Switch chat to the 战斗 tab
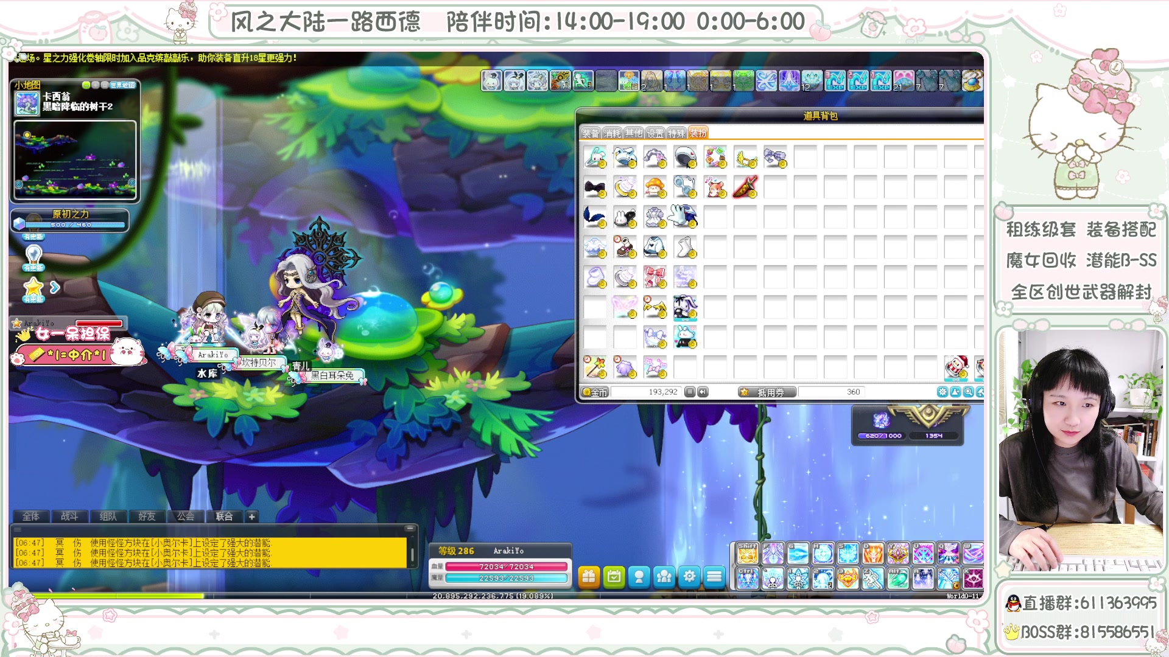 (x=69, y=516)
